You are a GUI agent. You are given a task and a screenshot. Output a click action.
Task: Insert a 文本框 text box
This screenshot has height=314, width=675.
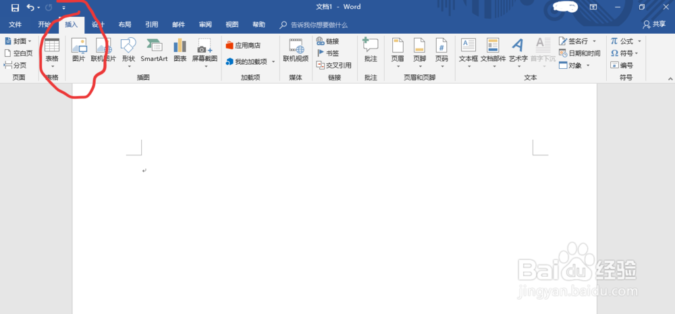468,53
